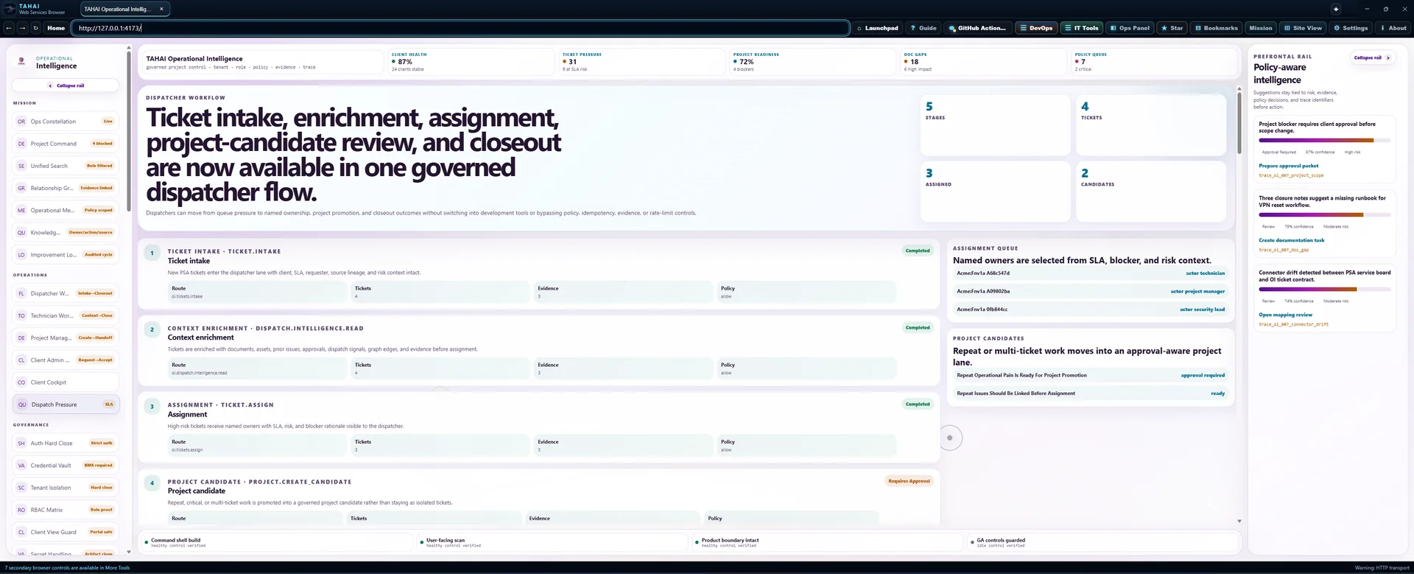
Task: Click the GR icon for Relationship Graph
Action: pos(21,188)
